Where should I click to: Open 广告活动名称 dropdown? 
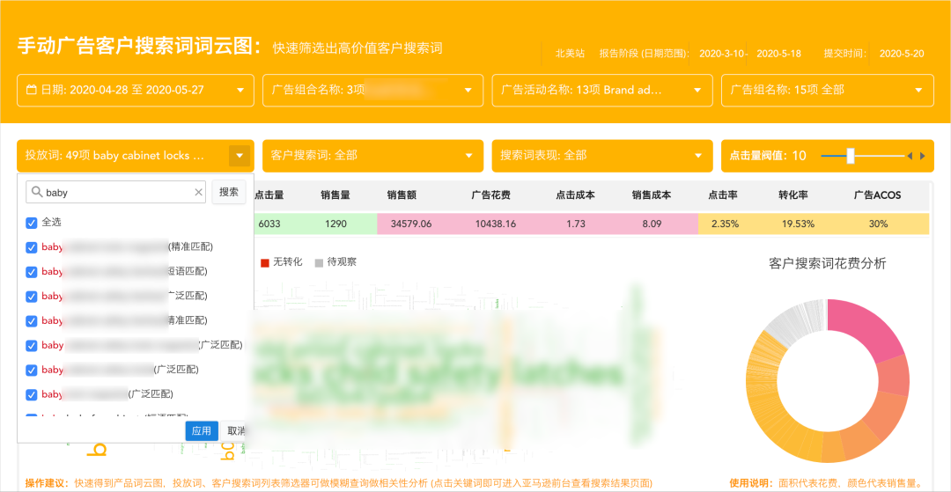pyautogui.click(x=601, y=91)
